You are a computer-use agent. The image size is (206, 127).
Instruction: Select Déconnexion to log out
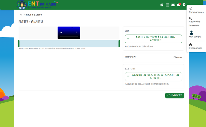point(195,46)
